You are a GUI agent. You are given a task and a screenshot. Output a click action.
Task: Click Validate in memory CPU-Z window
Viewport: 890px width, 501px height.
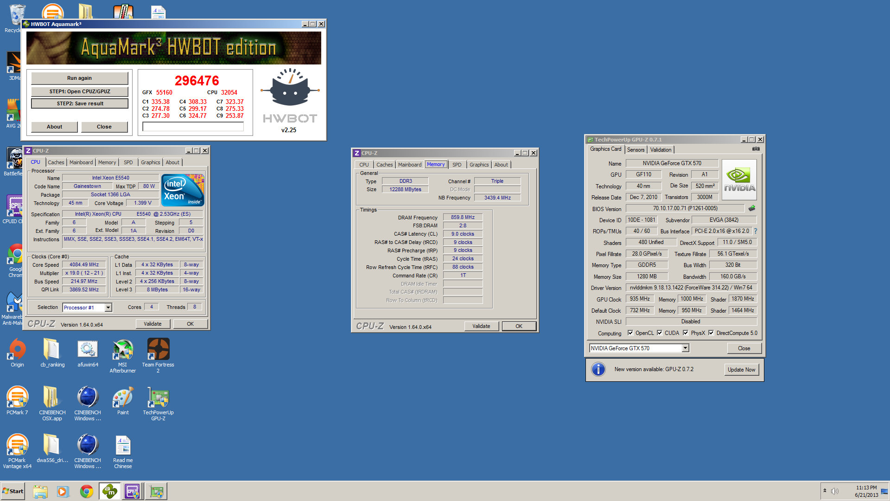pyautogui.click(x=481, y=326)
